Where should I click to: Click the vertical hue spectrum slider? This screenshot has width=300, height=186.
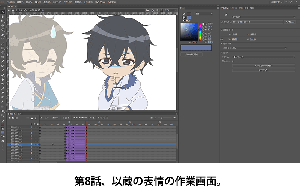coord(200,32)
